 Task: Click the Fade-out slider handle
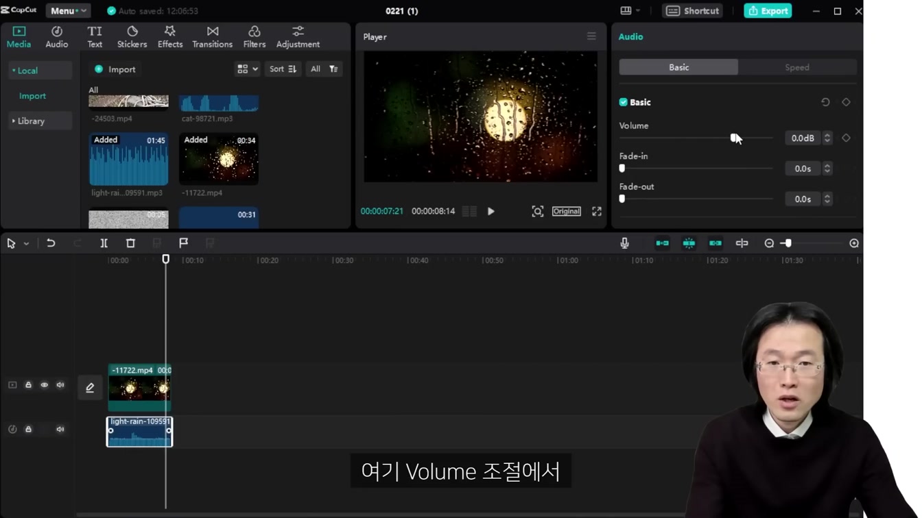click(x=622, y=199)
